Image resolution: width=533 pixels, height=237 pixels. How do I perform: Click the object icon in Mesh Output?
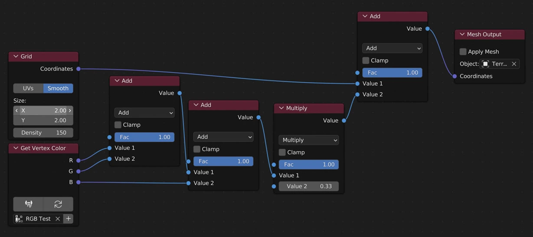(x=485, y=64)
